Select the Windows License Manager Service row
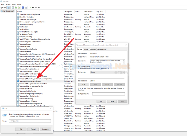Viewport: 187px width, 136px height. [45, 86]
